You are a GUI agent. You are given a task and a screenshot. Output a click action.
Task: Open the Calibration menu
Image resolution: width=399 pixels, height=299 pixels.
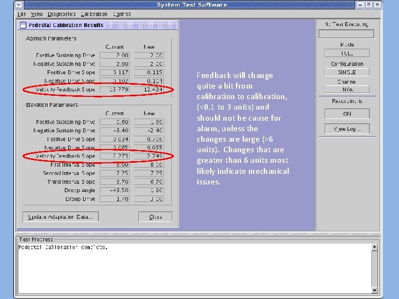(x=94, y=14)
